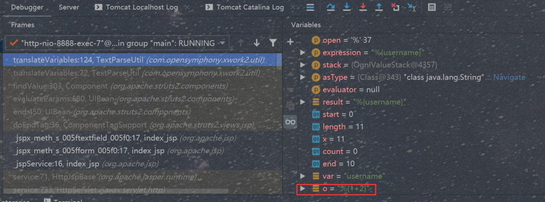This screenshot has width=545, height=202.
Task: Select frame service:71, HttpJspBase
Action: pos(142,177)
